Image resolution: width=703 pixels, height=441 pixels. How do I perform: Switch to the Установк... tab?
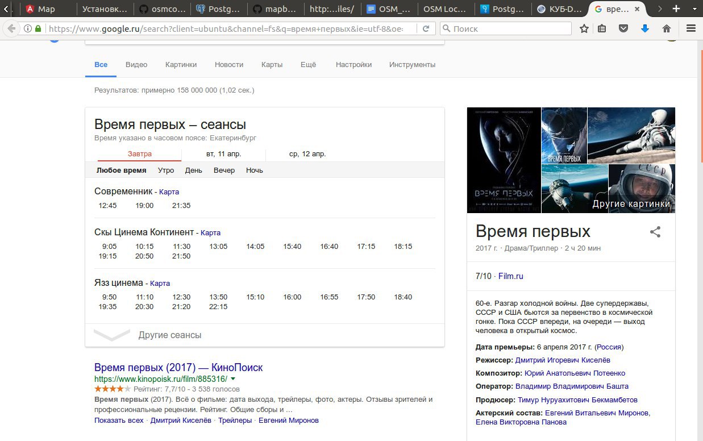(104, 9)
